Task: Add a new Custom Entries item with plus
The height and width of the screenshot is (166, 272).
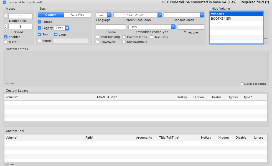Action: tap(12, 84)
